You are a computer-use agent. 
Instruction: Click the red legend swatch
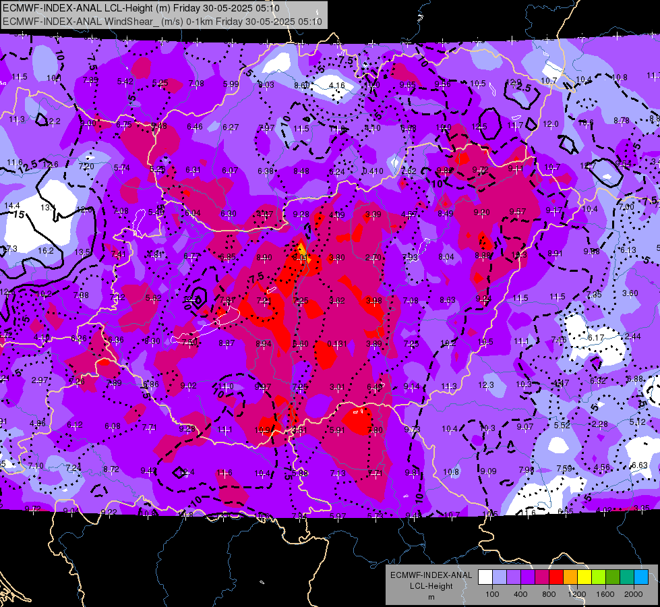(x=556, y=577)
